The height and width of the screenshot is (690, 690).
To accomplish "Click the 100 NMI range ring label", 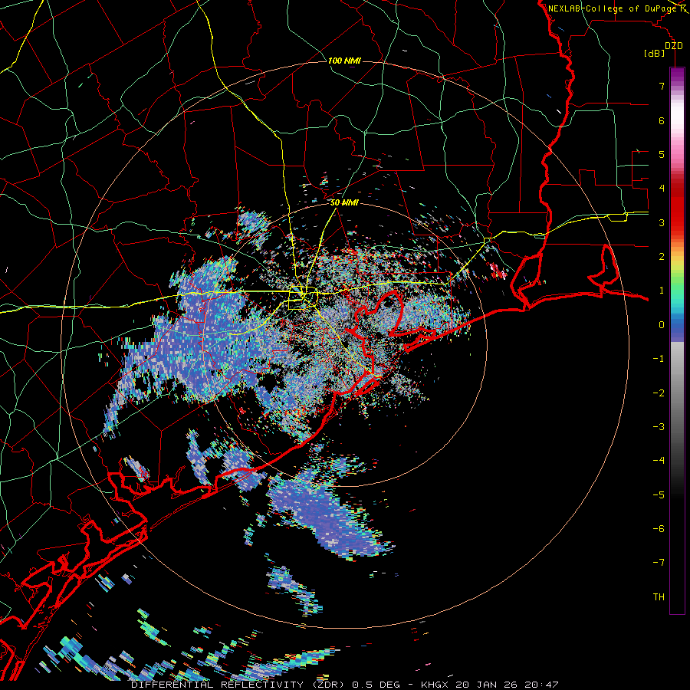I will tap(344, 61).
